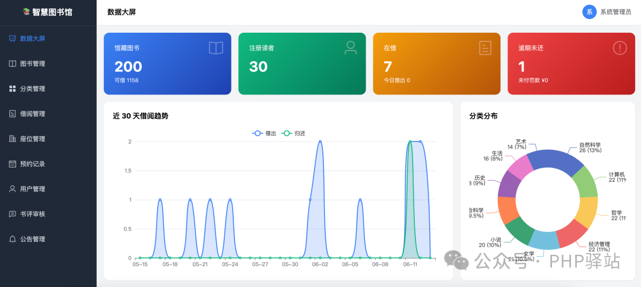Navigate to 借阅管理 in the sidebar
Screen dimensions: 641x287
[x=48, y=114]
